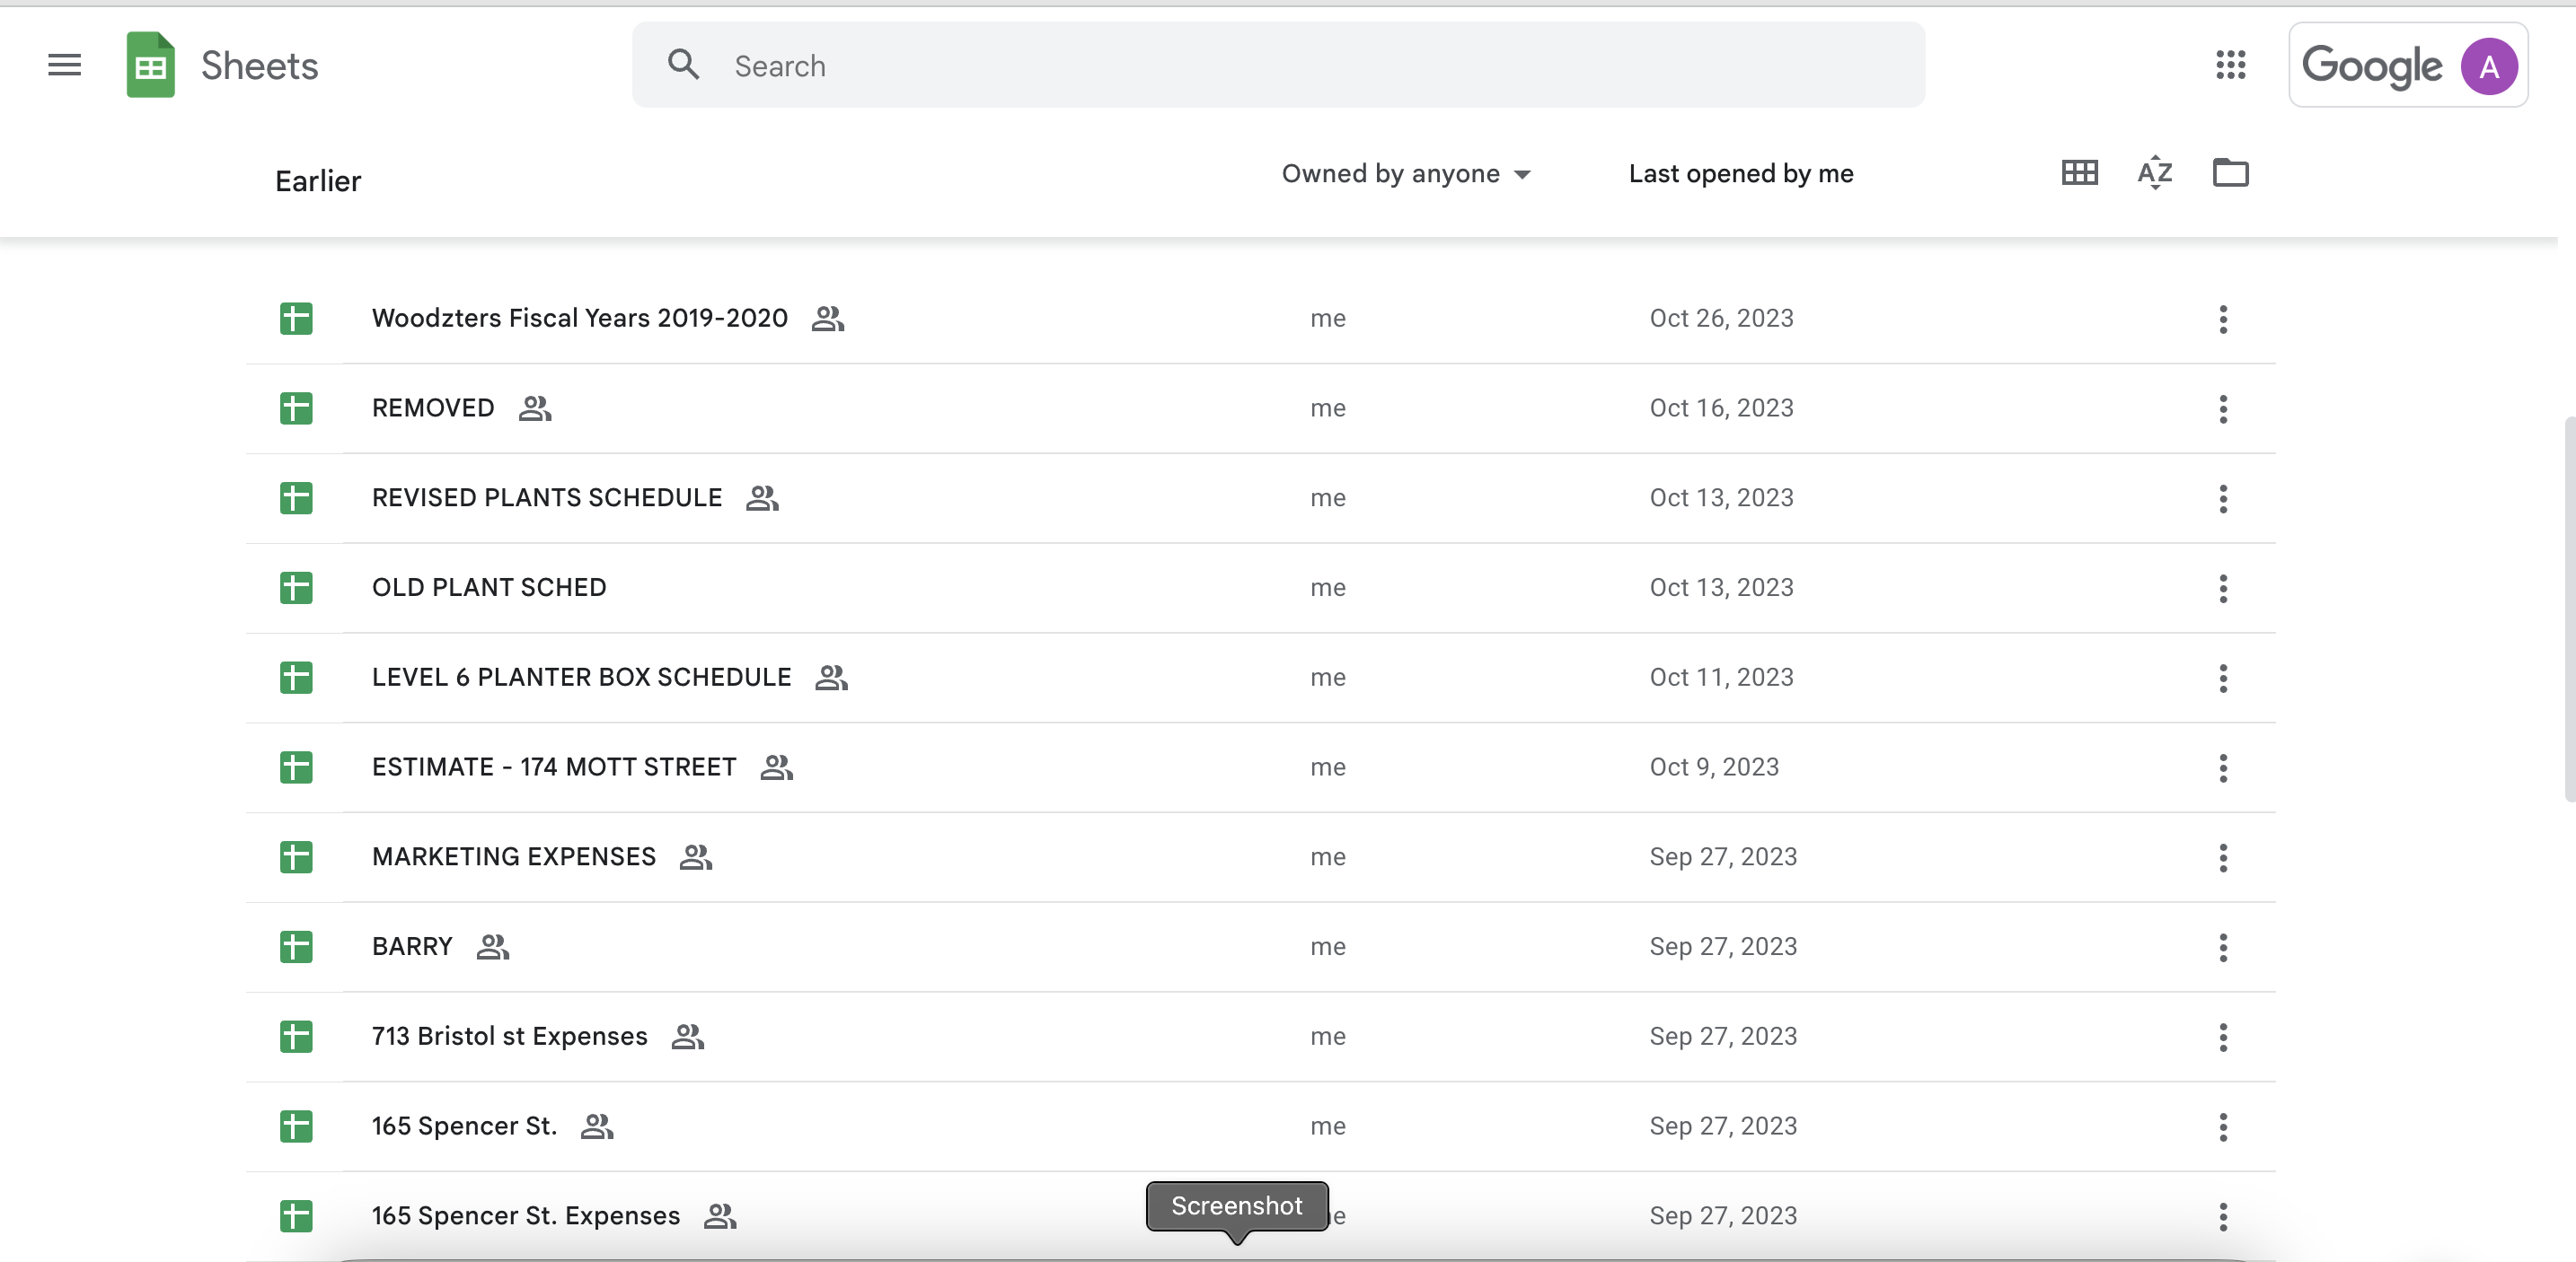Open more actions for OLD PLANT SCHED
The width and height of the screenshot is (2576, 1262).
click(2223, 589)
